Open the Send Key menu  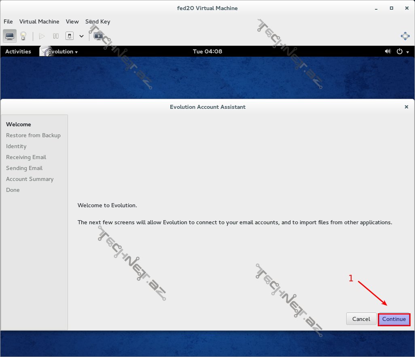97,22
